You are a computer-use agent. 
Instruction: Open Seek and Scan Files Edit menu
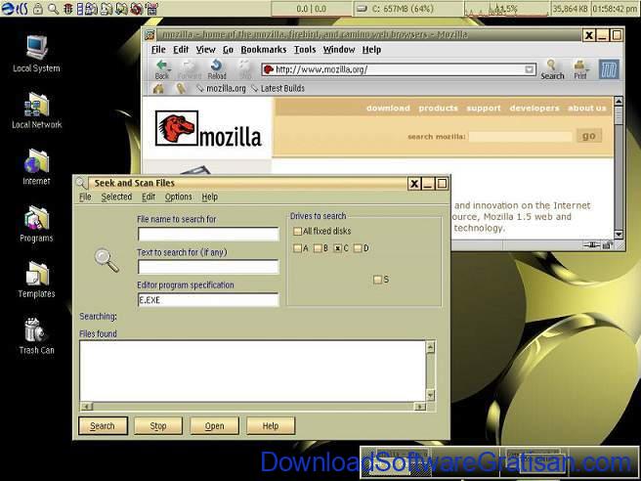click(149, 197)
